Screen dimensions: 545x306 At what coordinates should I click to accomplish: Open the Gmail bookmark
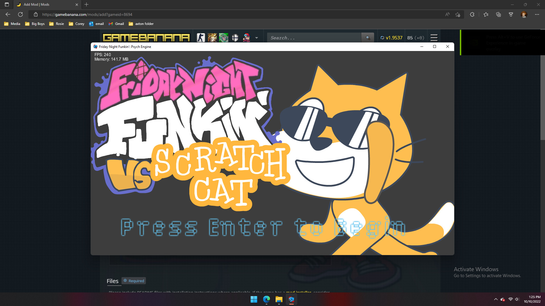[x=116, y=24]
